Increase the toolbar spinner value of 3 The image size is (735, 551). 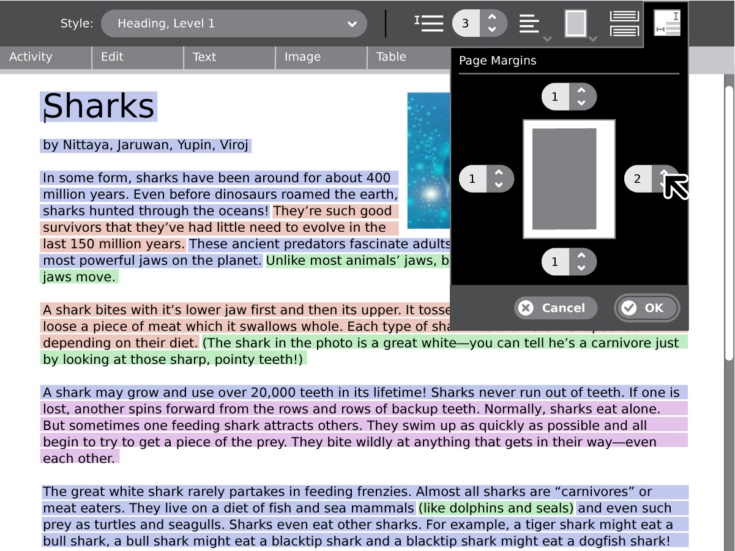coord(492,18)
